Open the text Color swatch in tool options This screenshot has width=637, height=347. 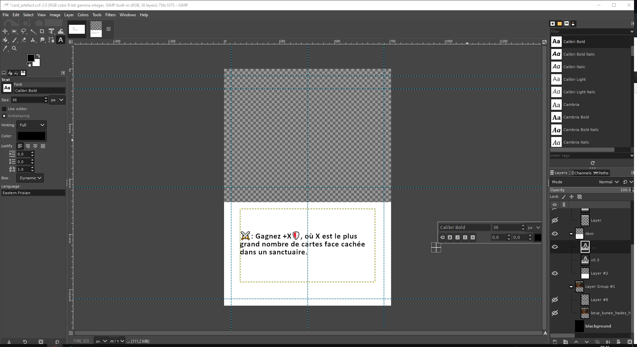tap(31, 136)
